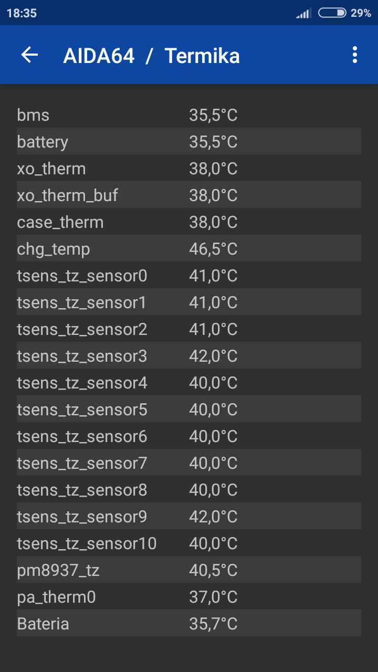The height and width of the screenshot is (672, 378).
Task: Select the case_therm row
Action: coord(188,222)
